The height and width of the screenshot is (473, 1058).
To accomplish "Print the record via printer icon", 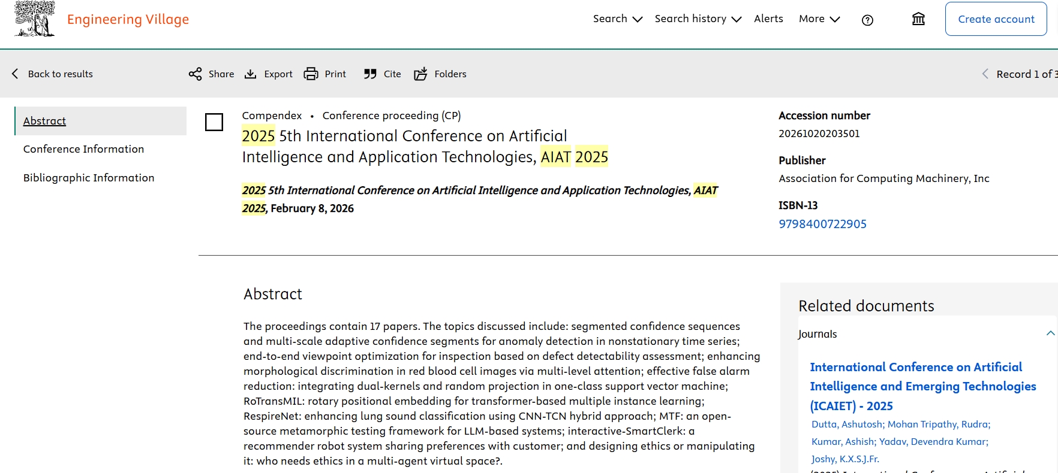I will coord(311,74).
